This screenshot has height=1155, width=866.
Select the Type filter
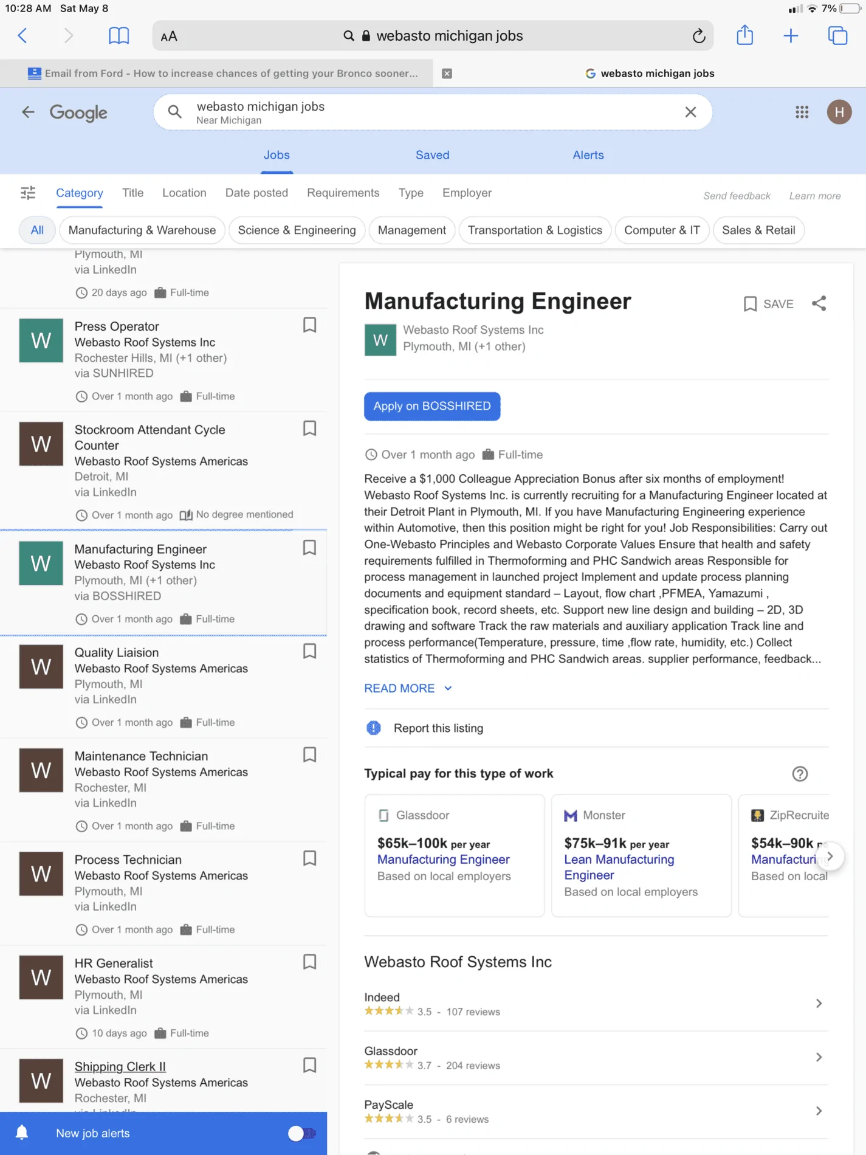click(411, 193)
